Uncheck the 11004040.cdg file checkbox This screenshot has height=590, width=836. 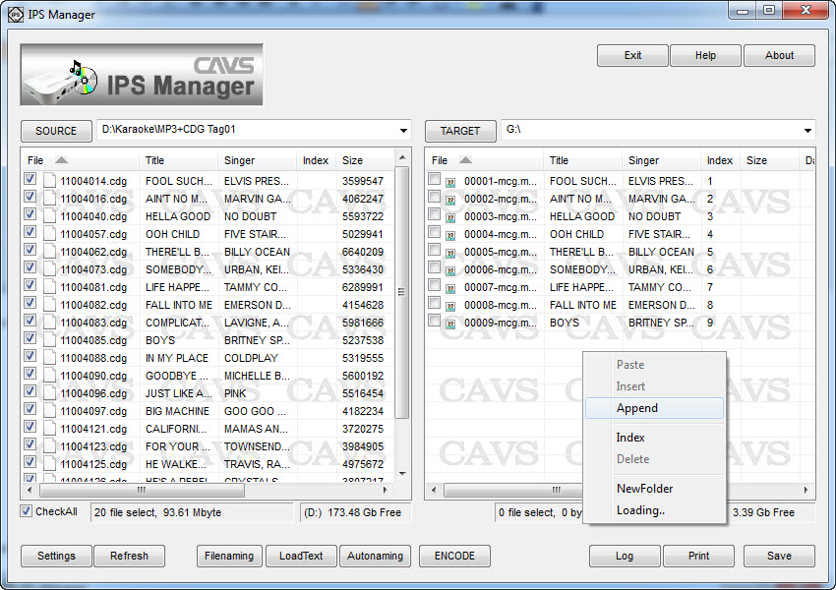tap(30, 215)
